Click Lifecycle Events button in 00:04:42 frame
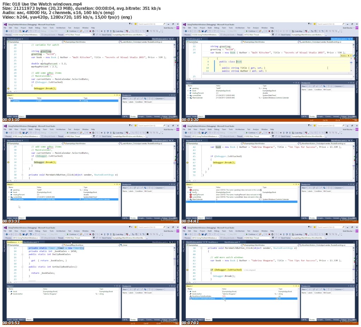This screenshot has width=361, height=327. tap(228, 136)
